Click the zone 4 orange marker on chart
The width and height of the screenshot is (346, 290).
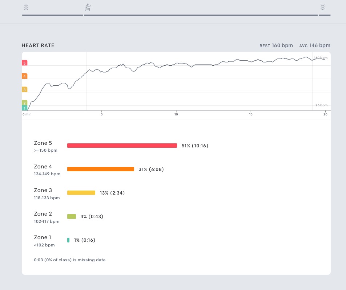24,76
